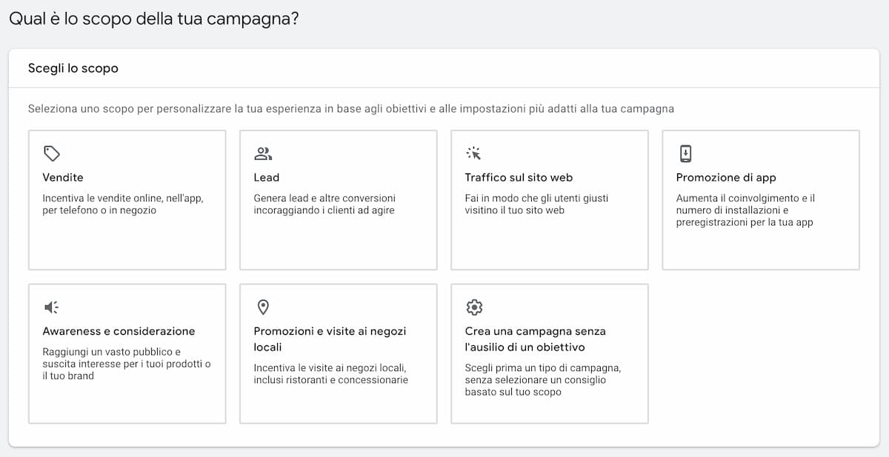Select Traffico sul sito web title
This screenshot has height=457, width=889.
point(519,177)
